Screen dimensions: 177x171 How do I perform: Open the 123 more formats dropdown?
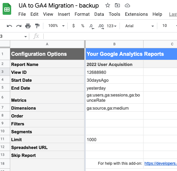tap(112, 26)
